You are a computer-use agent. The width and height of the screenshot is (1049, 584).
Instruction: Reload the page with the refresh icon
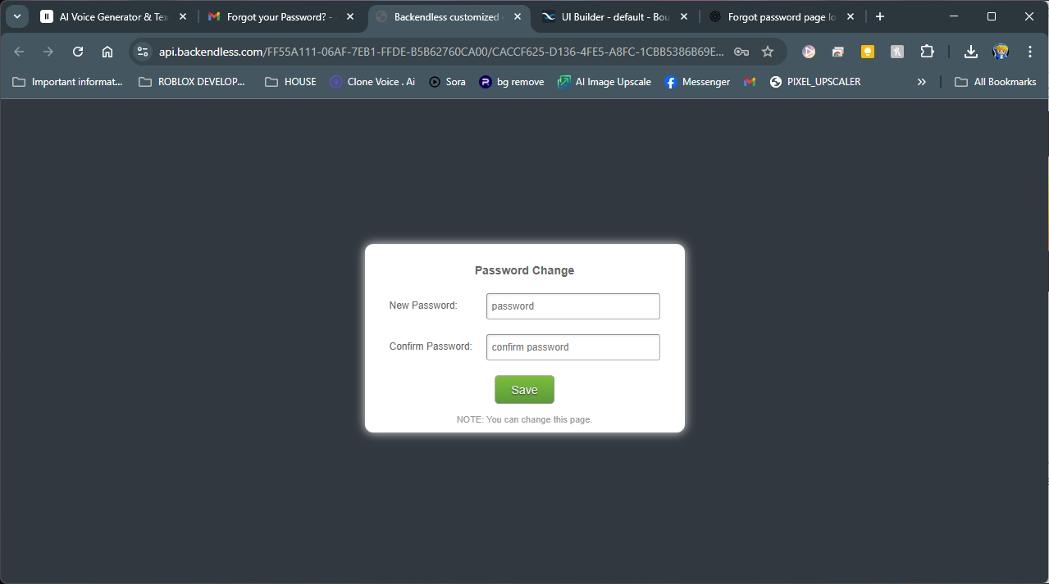pyautogui.click(x=78, y=52)
